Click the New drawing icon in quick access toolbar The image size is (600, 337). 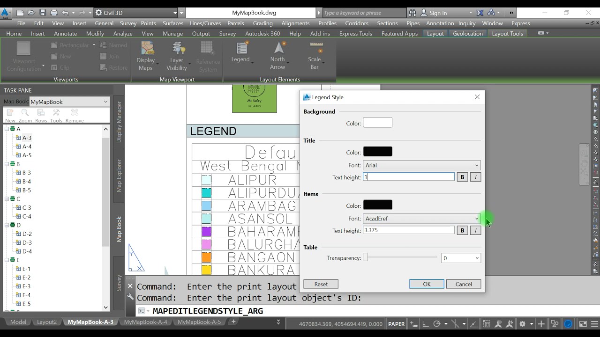[x=20, y=13]
